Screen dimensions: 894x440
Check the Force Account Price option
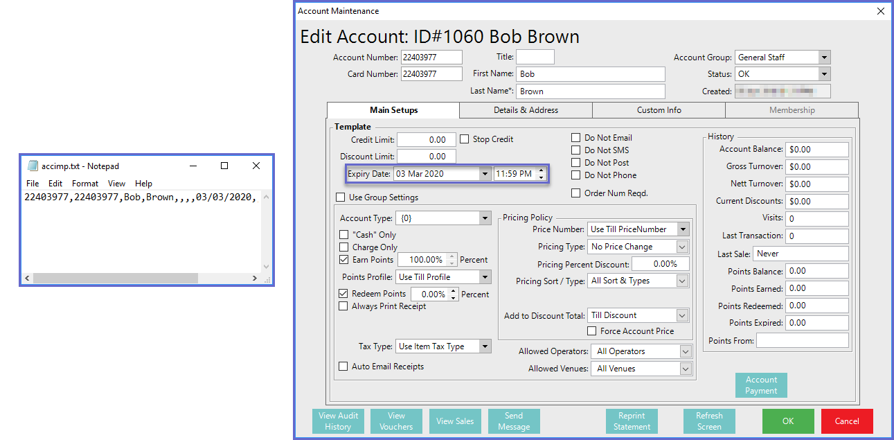[592, 331]
